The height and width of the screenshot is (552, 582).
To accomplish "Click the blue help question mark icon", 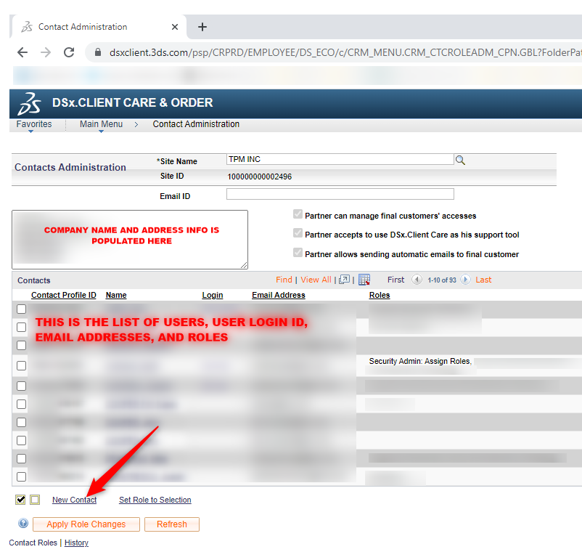I will pyautogui.click(x=23, y=524).
